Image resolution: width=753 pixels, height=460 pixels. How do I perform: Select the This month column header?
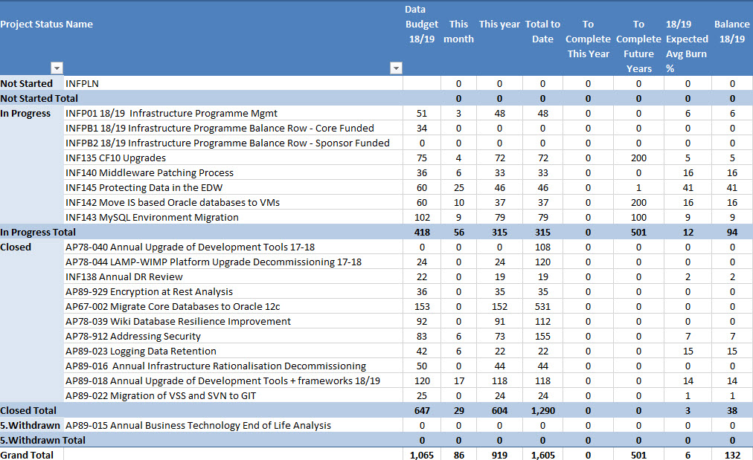click(458, 32)
